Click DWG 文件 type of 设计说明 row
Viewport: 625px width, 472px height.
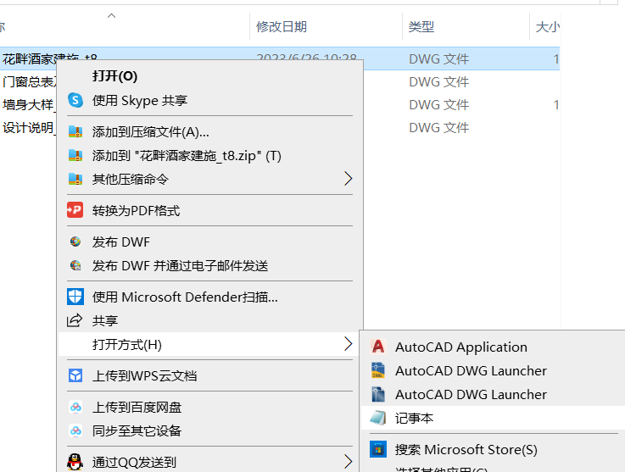click(x=438, y=127)
